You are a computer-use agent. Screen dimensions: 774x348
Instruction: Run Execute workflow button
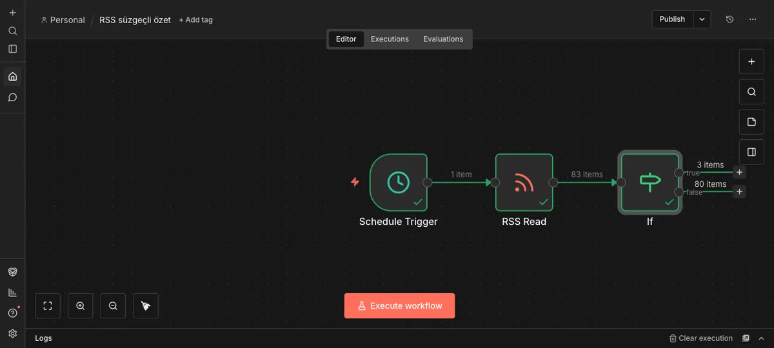[x=399, y=306]
